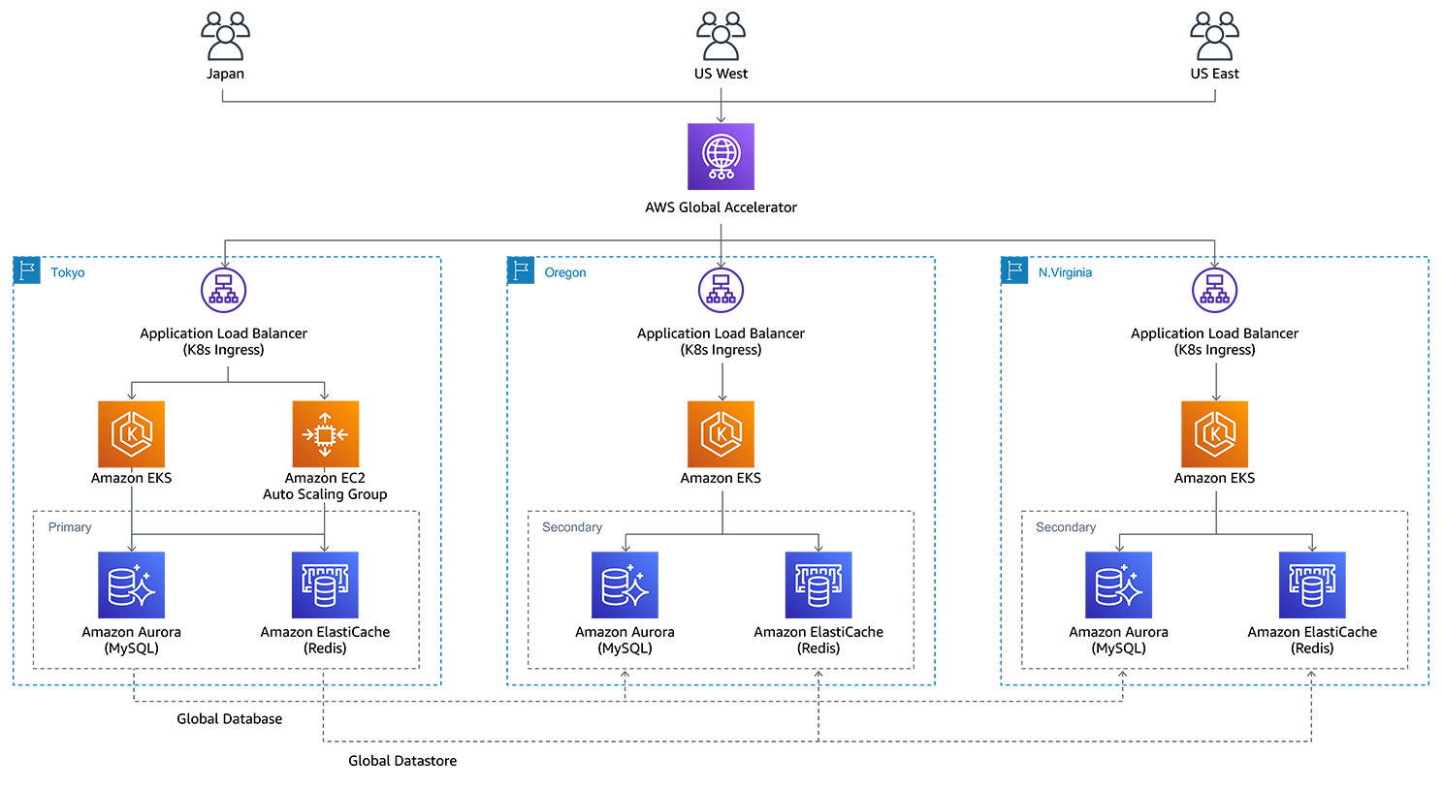Select the Oregon Application Load Balancer icon

[721, 290]
